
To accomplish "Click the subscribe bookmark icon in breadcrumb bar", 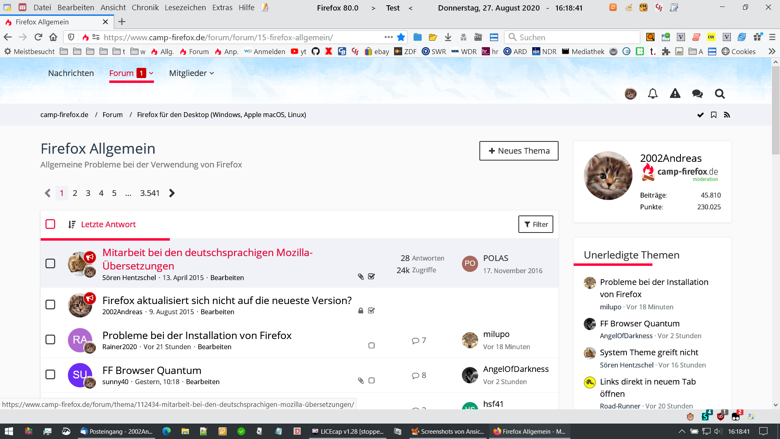I will coord(713,115).
